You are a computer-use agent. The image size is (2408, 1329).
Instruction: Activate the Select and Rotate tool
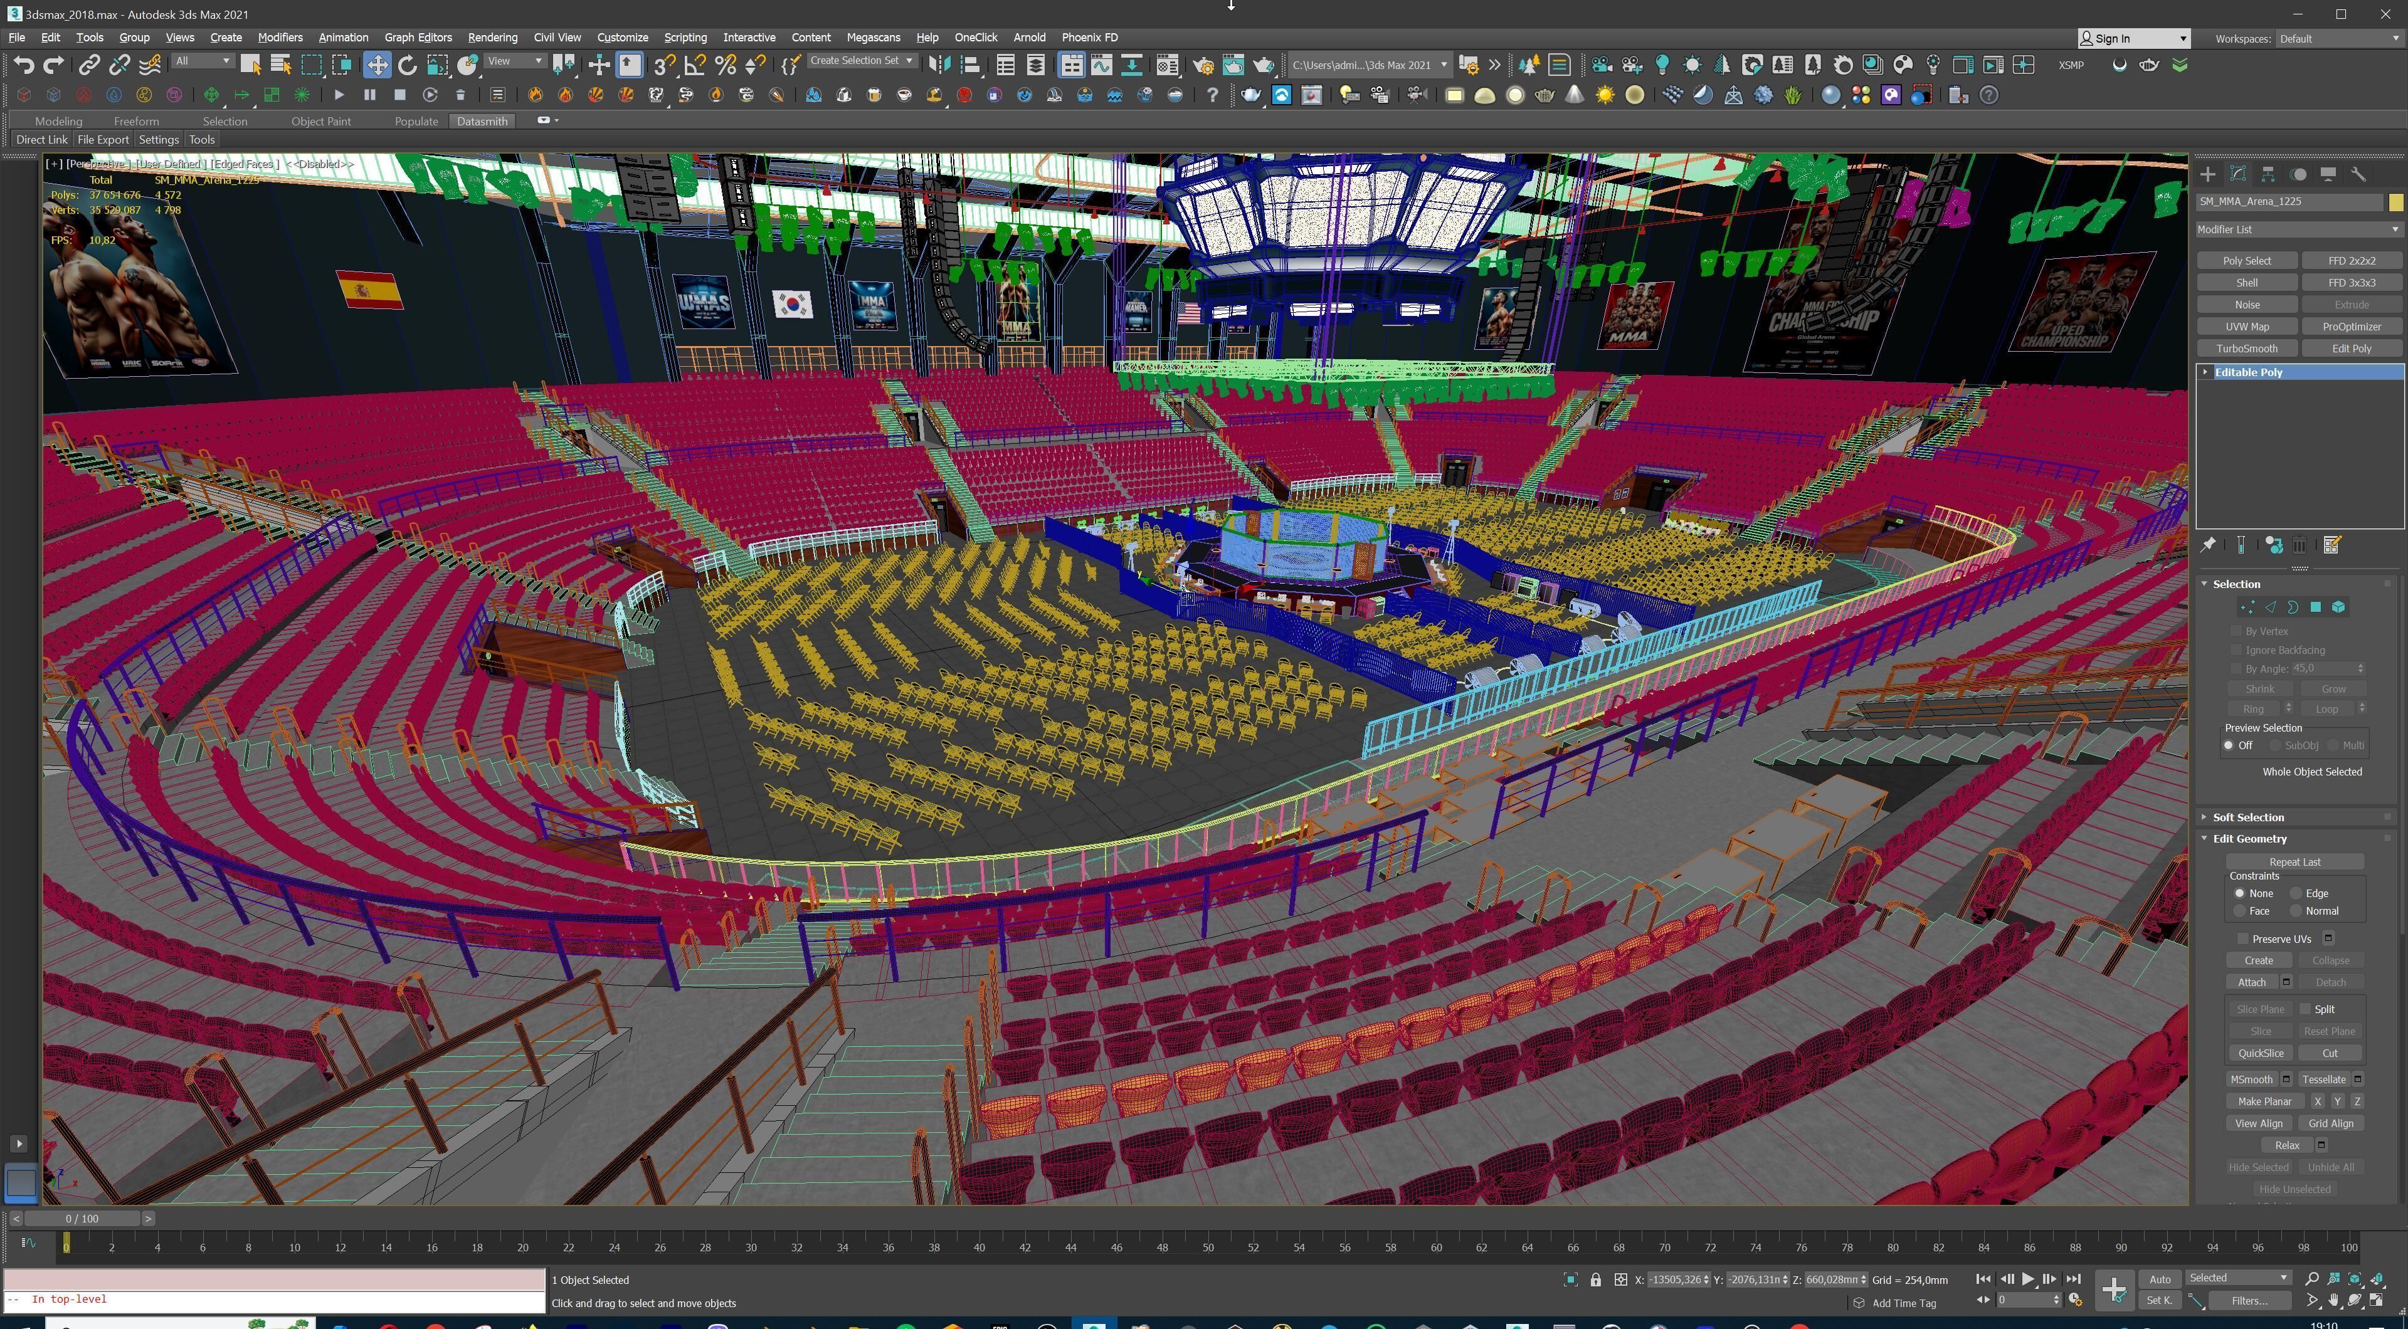click(406, 65)
